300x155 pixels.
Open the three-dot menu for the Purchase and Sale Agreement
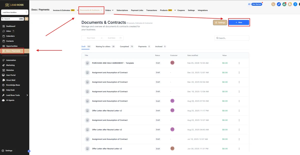pyautogui.click(x=239, y=63)
